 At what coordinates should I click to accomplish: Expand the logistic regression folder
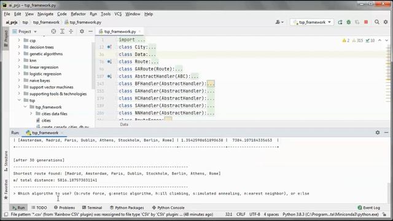point(19,74)
